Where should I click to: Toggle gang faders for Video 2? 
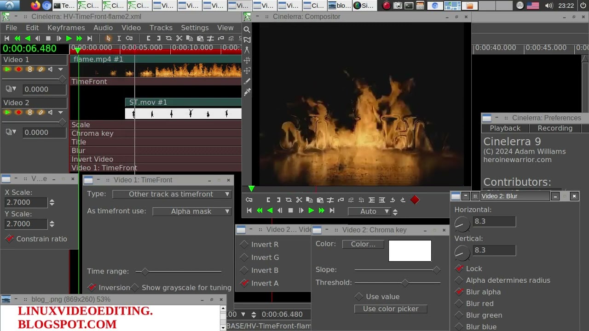(x=30, y=113)
